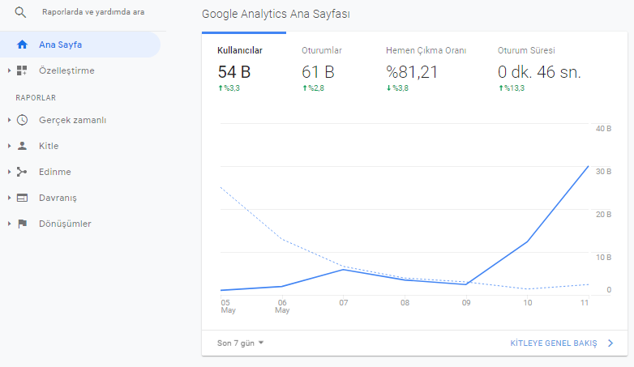Open Gerçek zamanlı label in the sidebar
Screen dimensions: 634x367
coord(72,120)
